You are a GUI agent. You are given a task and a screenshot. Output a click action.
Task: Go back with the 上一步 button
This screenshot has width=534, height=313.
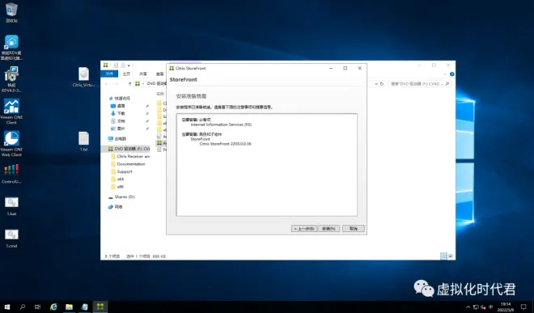point(304,229)
